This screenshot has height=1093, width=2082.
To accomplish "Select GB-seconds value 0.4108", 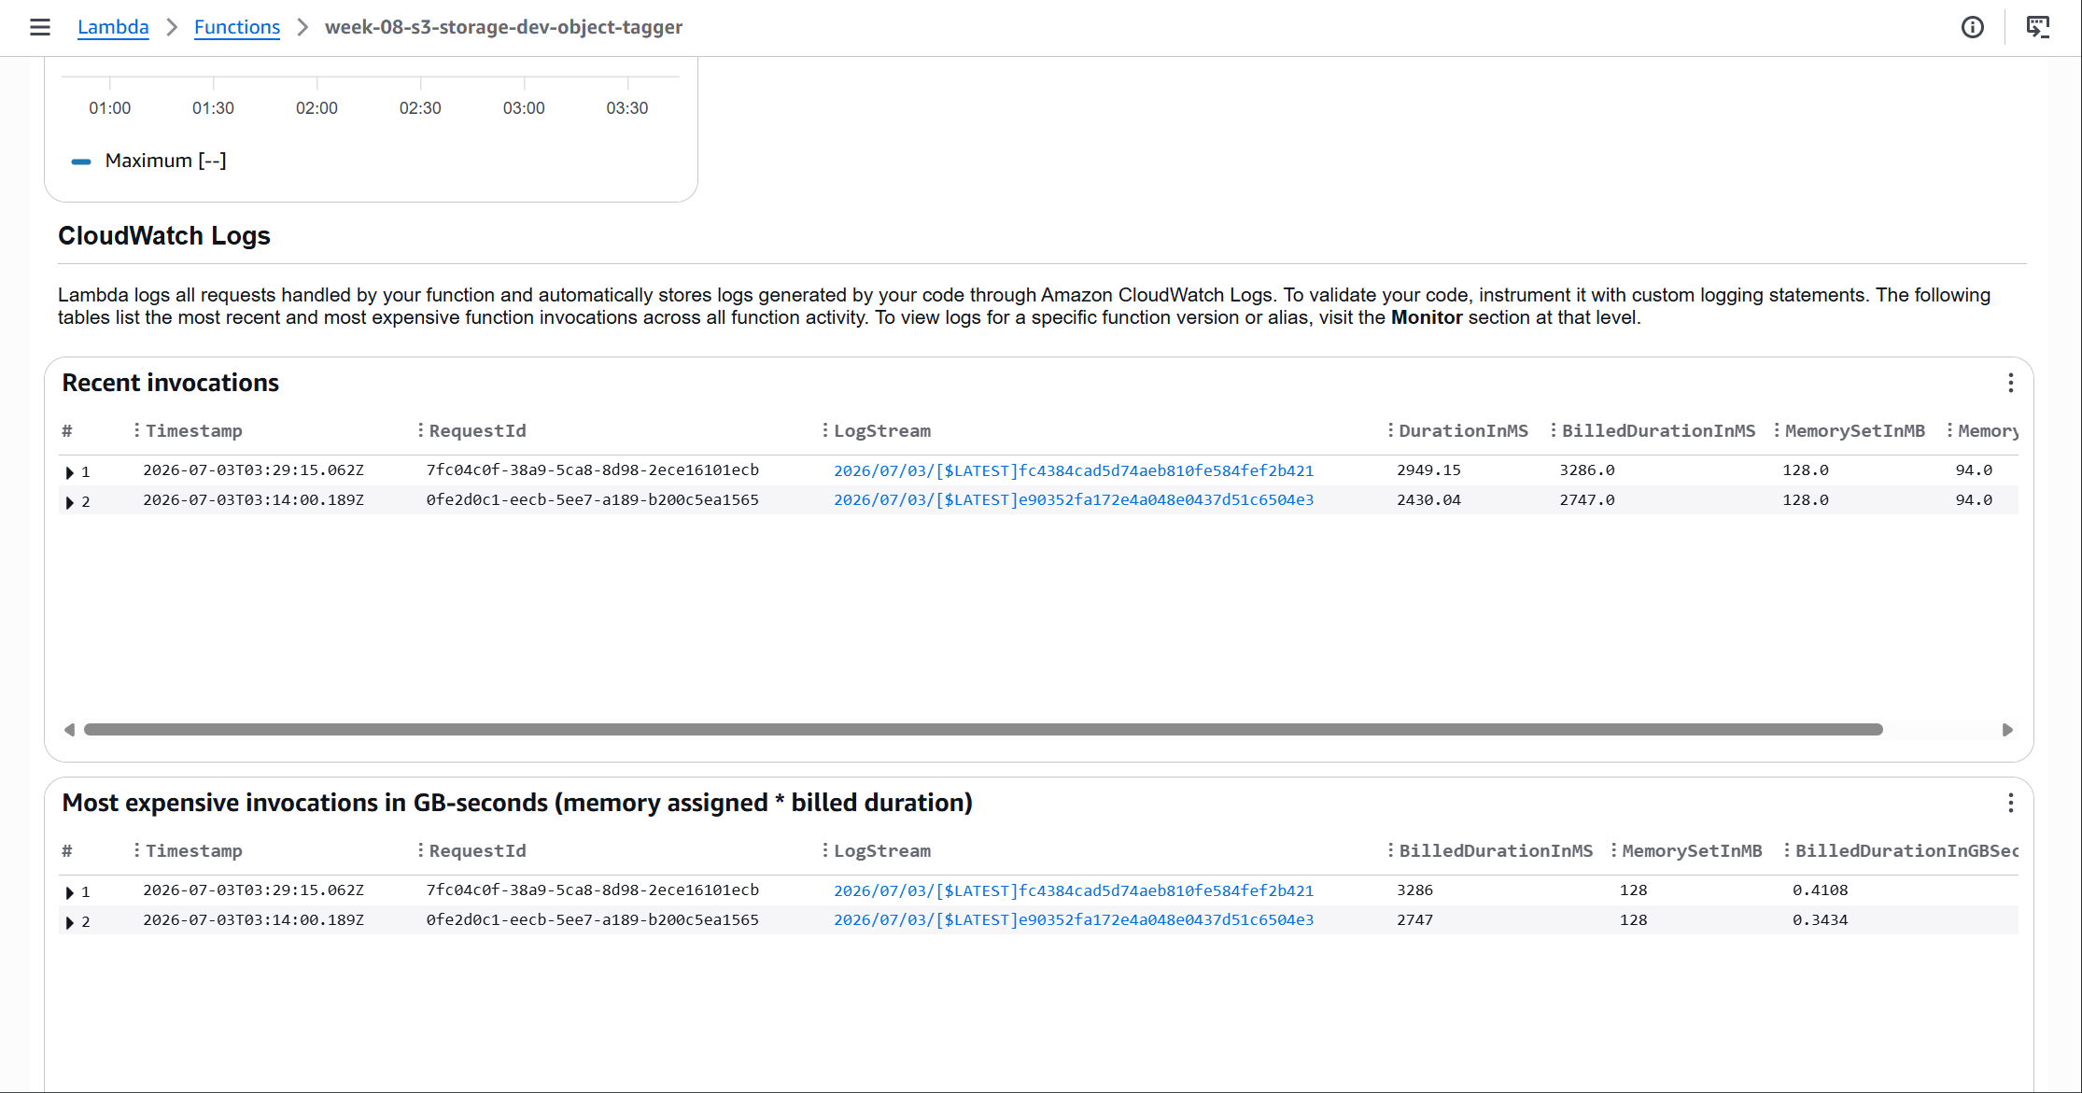I will point(1821,890).
